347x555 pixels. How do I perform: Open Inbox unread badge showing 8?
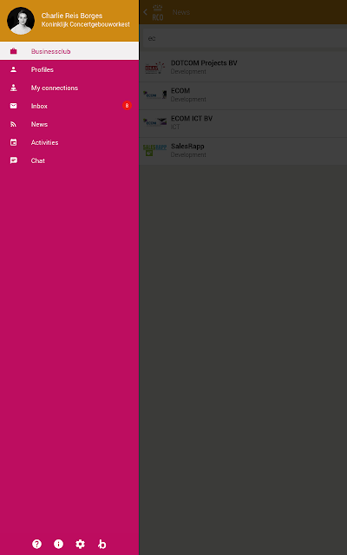point(127,106)
